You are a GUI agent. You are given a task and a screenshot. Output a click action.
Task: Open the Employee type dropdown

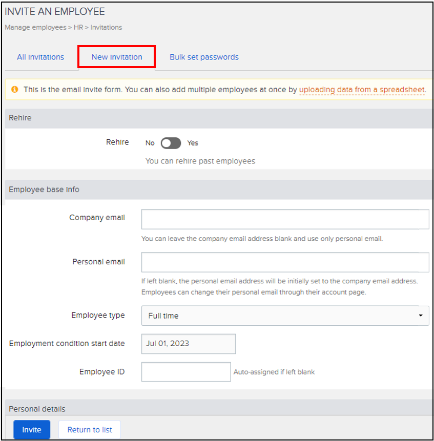point(285,316)
